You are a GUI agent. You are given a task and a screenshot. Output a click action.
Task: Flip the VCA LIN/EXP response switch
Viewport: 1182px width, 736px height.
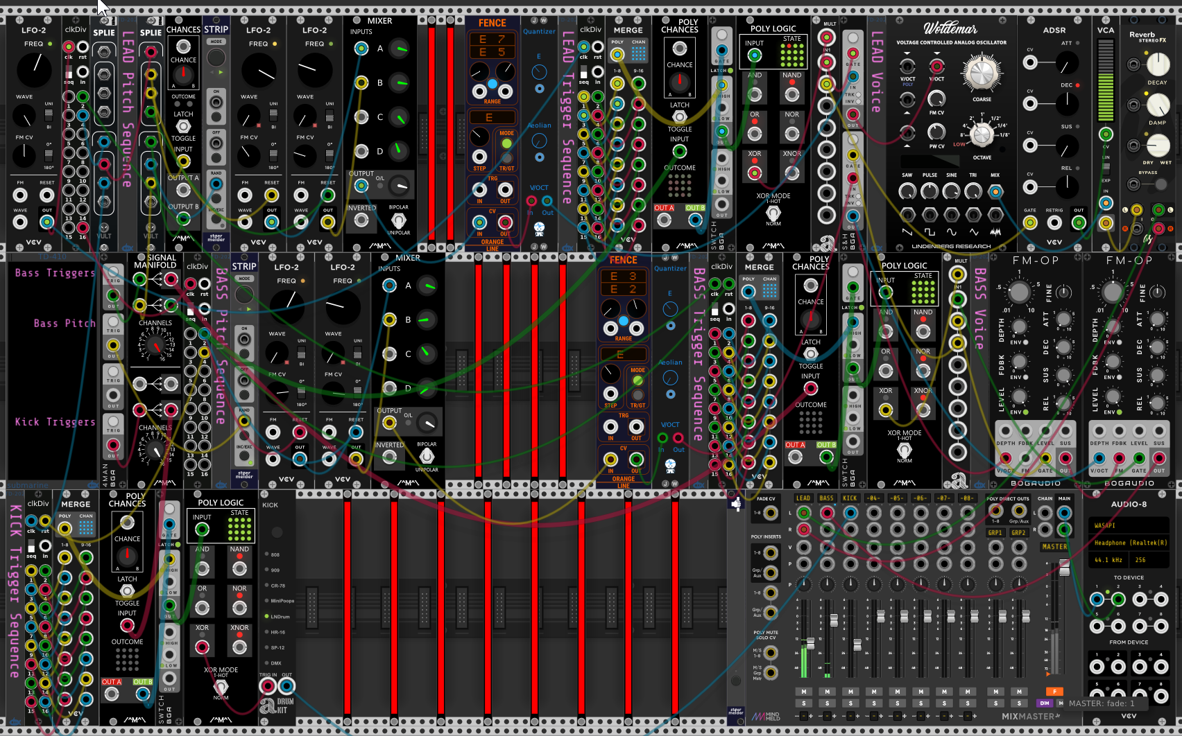(1106, 169)
